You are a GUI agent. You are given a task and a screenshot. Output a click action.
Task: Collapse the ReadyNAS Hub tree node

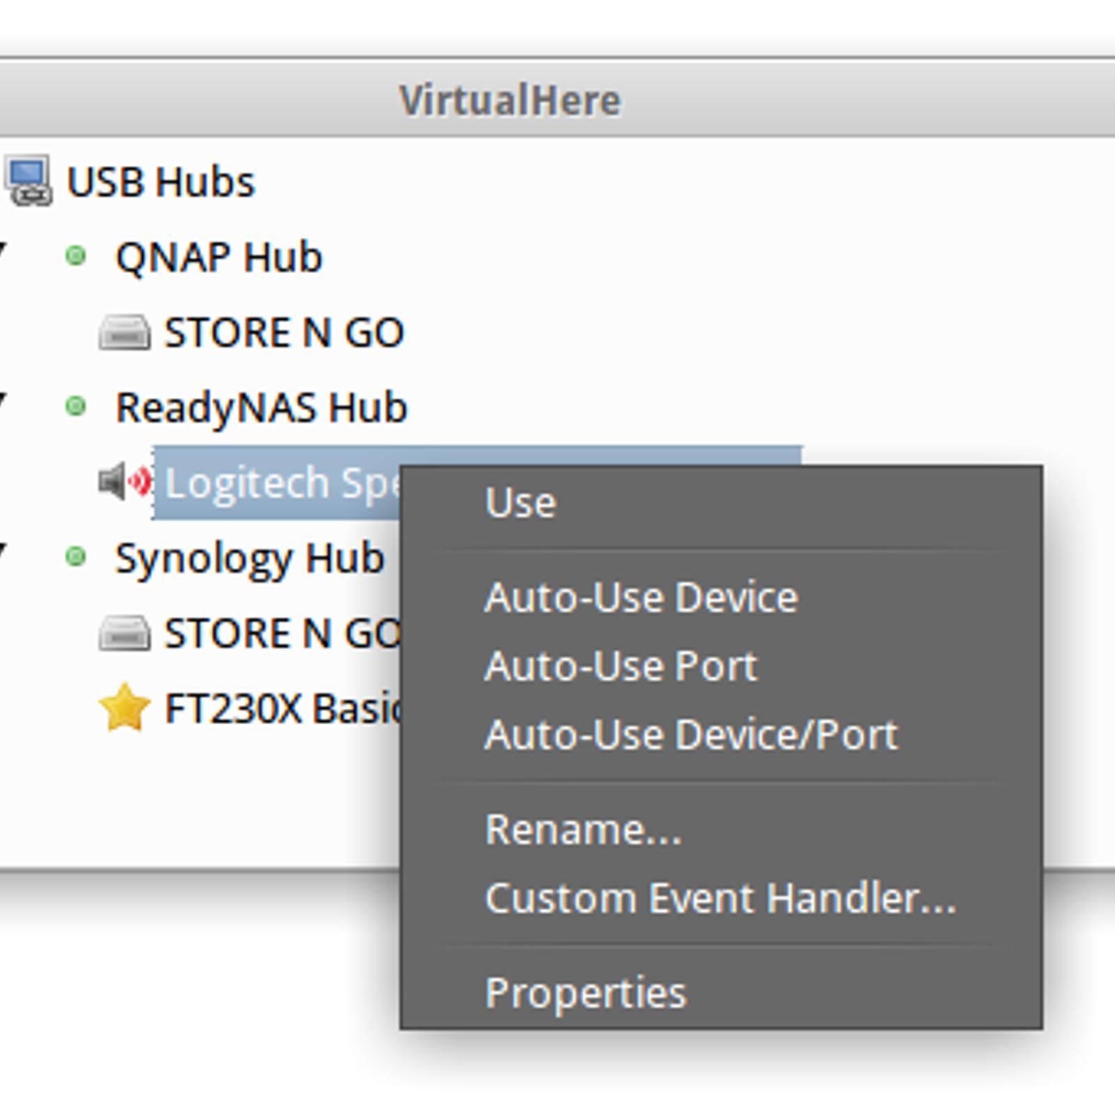pos(3,400)
